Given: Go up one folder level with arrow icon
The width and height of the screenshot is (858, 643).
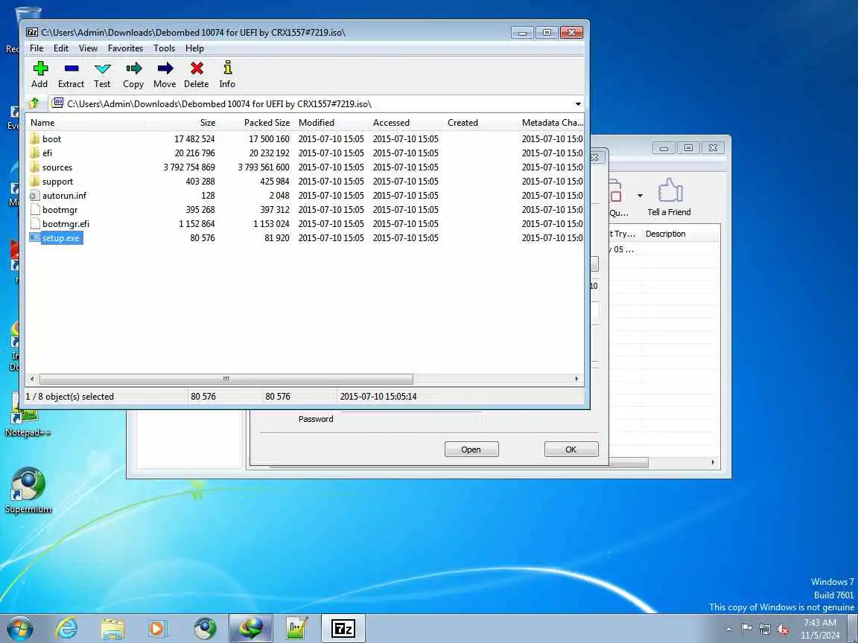Looking at the screenshot, I should (34, 103).
